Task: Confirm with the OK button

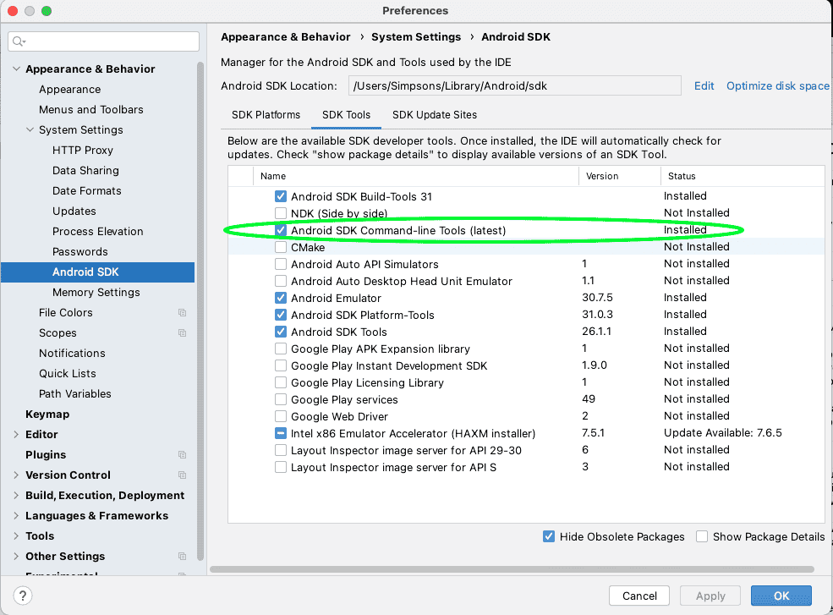Action: click(x=781, y=596)
